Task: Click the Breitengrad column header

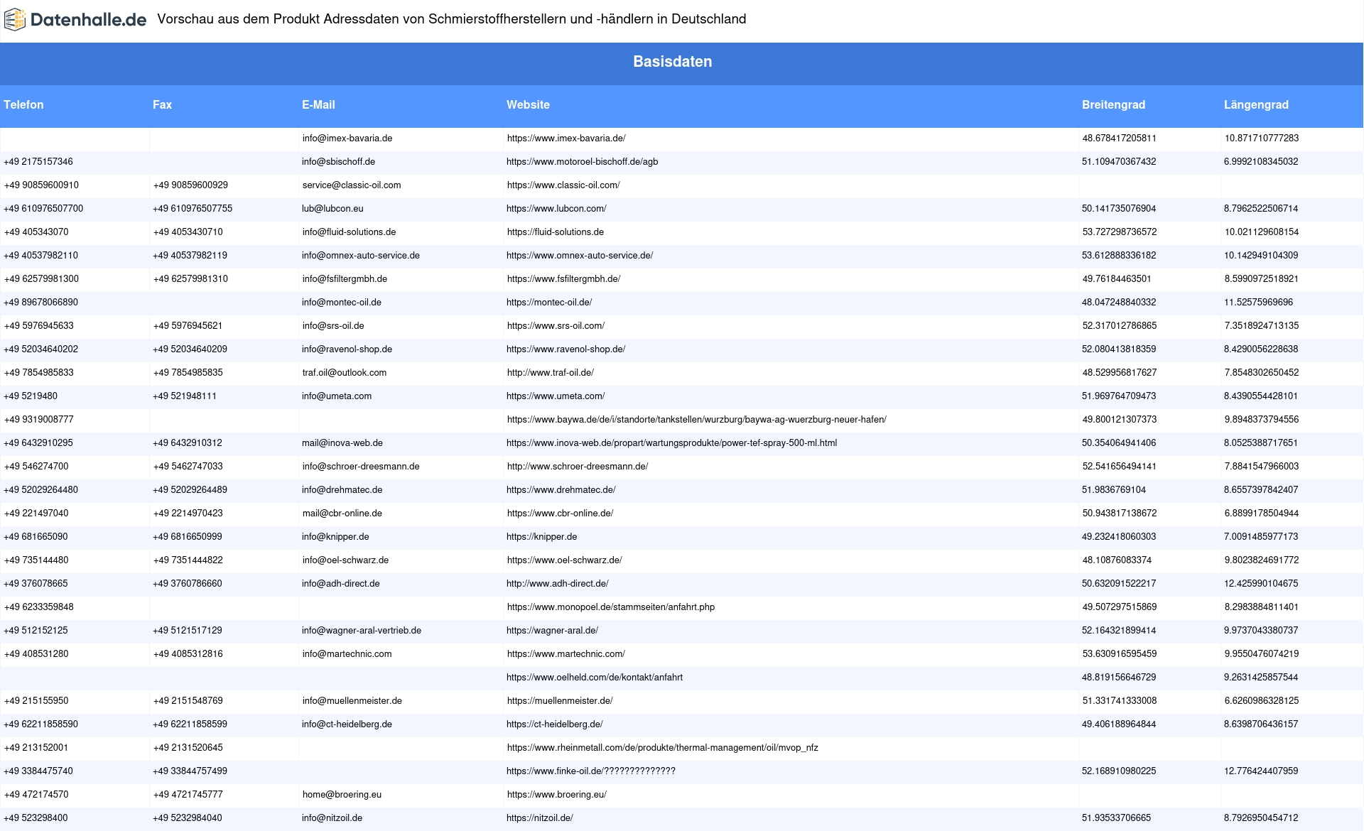Action: point(1113,105)
